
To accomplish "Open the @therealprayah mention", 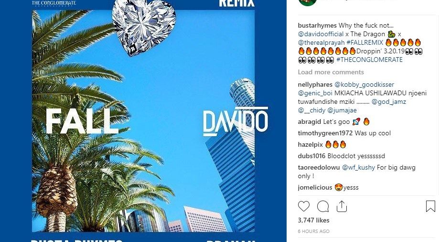I will point(321,43).
